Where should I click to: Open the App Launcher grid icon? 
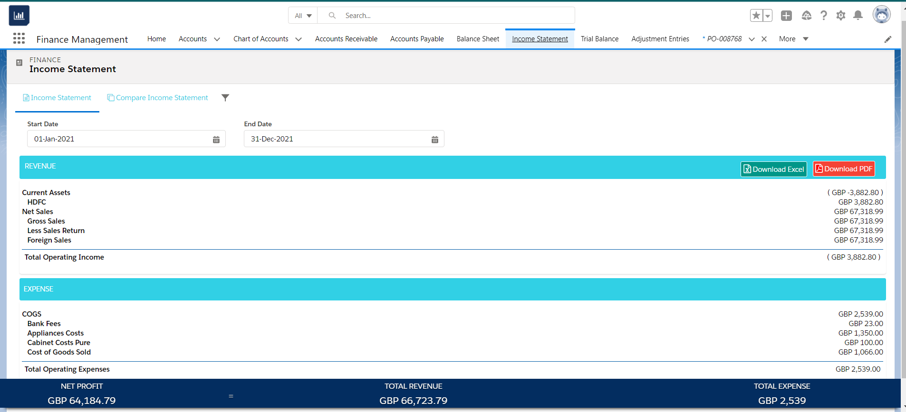tap(19, 38)
